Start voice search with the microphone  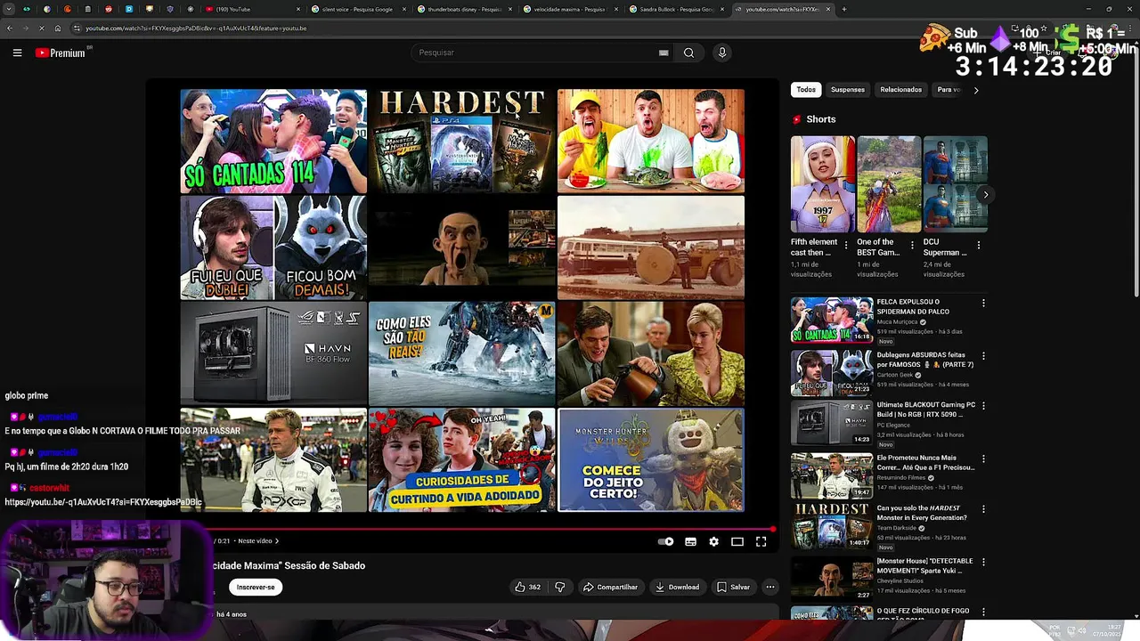(x=722, y=53)
